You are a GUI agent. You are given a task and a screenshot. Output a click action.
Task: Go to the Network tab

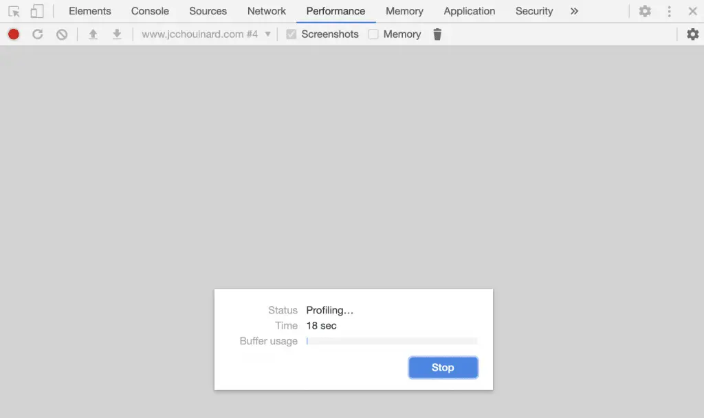(266, 11)
